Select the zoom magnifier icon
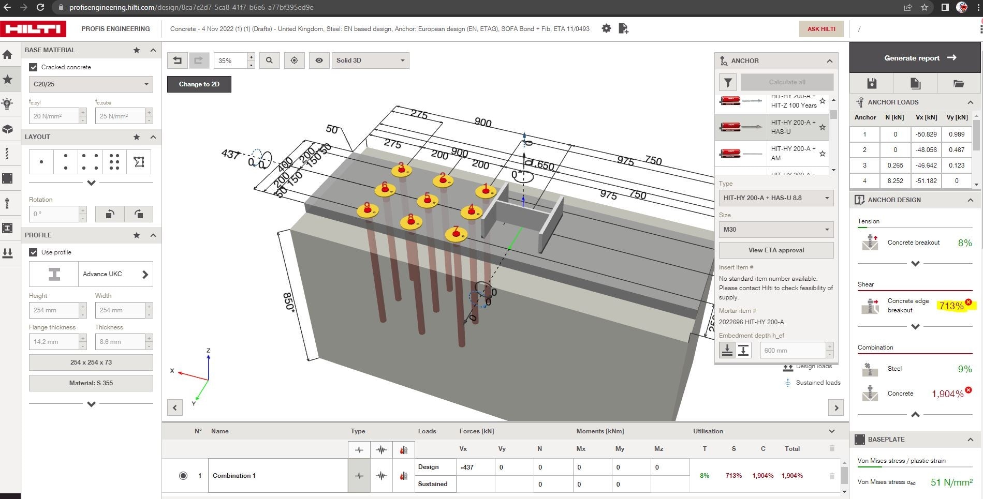Image resolution: width=983 pixels, height=499 pixels. (269, 60)
